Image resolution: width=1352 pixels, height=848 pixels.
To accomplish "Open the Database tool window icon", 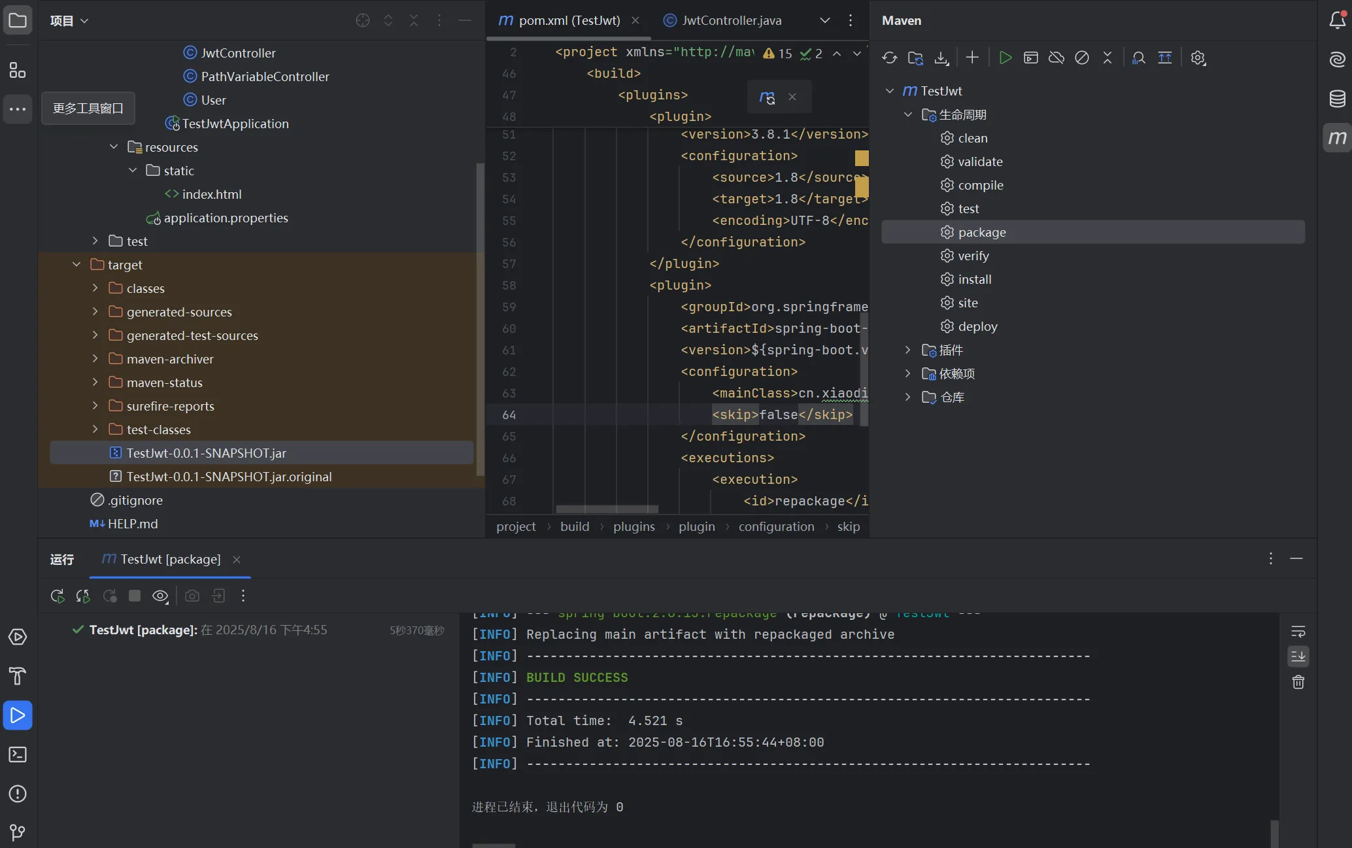I will [x=1337, y=99].
